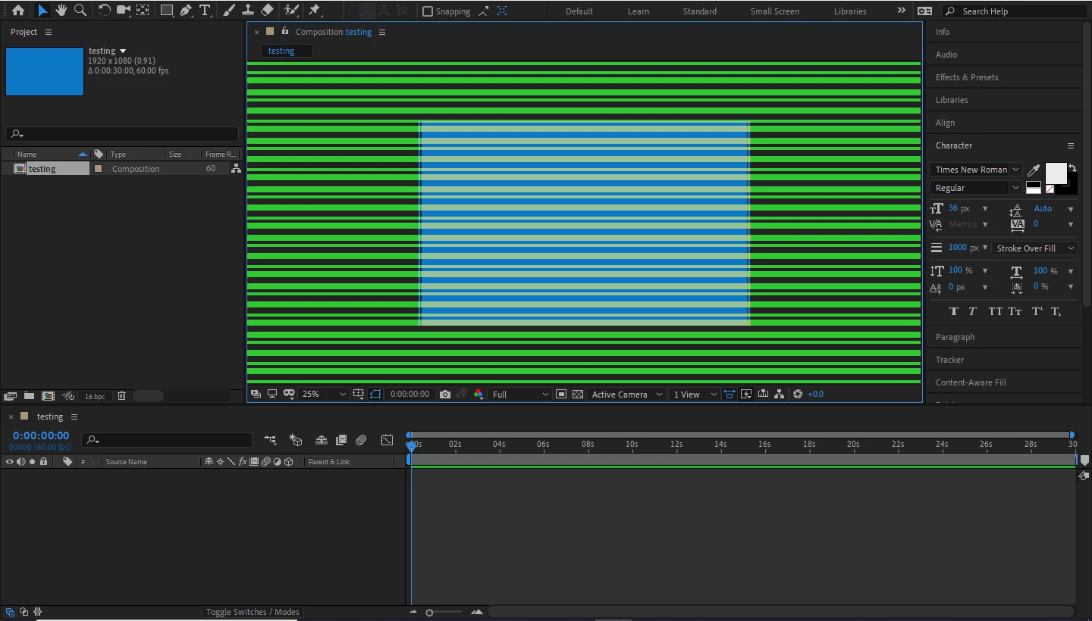Click the 16 bpc color depth button
Viewport: 1092px width, 621px height.
coord(95,396)
